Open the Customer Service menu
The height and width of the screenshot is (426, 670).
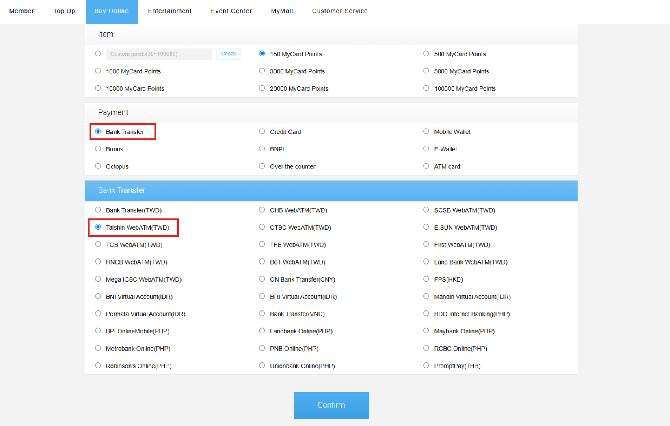click(x=340, y=11)
